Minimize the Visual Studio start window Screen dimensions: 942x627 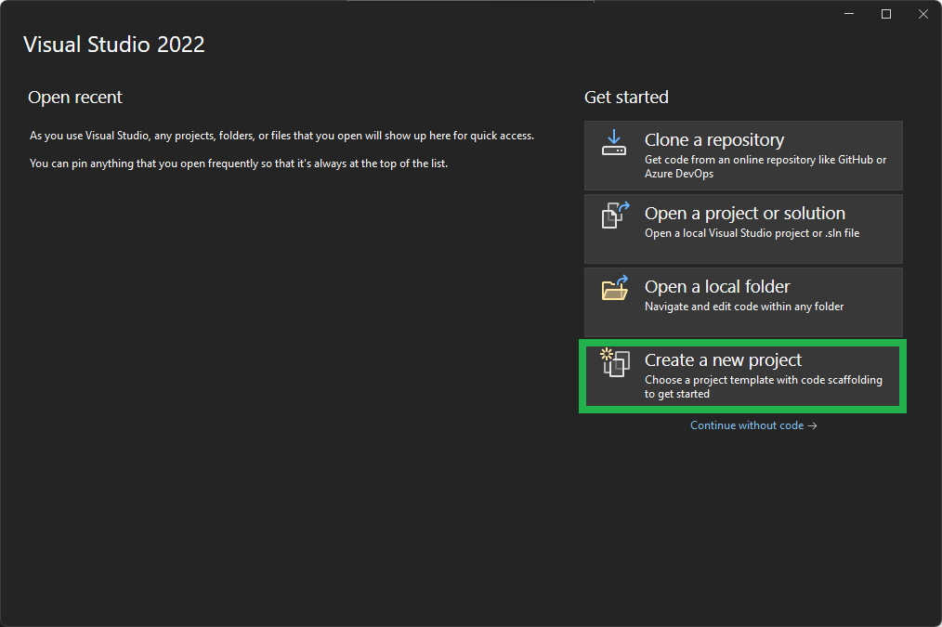(x=848, y=13)
